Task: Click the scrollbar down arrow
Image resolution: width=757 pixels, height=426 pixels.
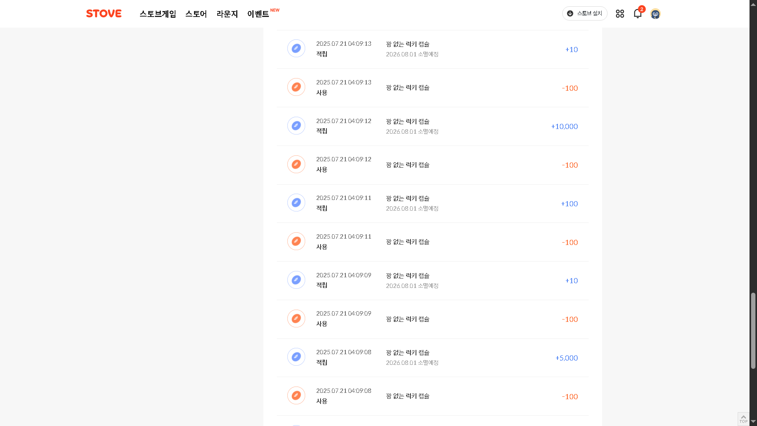Action: pyautogui.click(x=753, y=422)
